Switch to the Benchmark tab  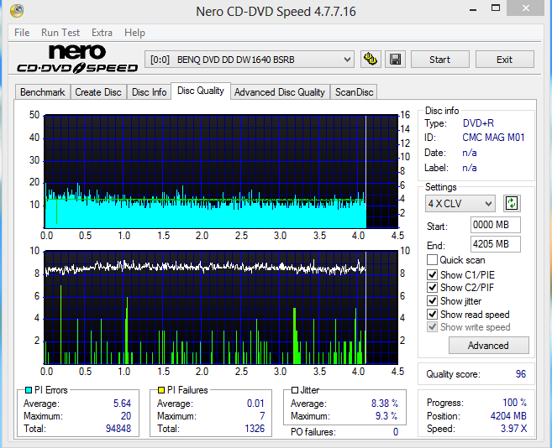pyautogui.click(x=43, y=92)
